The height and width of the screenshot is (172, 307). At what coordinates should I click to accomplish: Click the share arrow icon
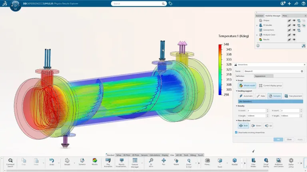tap(297, 4)
